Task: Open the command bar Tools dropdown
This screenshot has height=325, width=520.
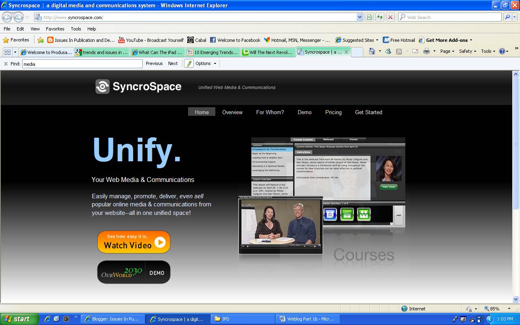Action: point(488,51)
